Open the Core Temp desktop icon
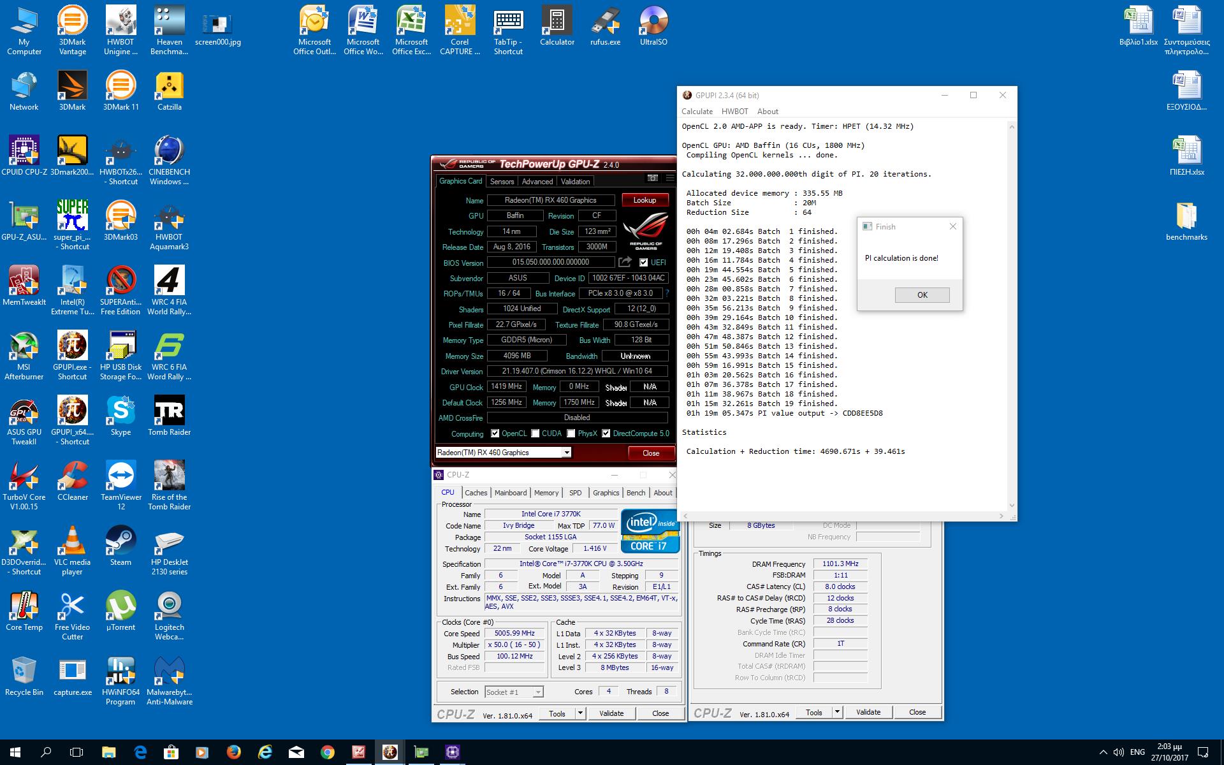 point(24,611)
